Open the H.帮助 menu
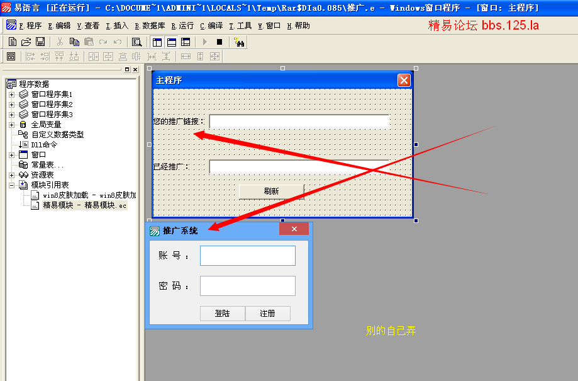The image size is (578, 381). [298, 26]
